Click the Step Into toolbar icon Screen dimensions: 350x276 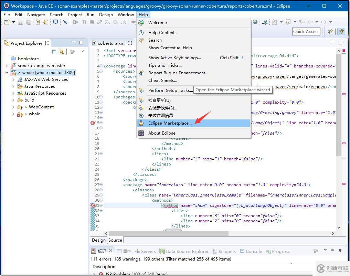coord(107,22)
